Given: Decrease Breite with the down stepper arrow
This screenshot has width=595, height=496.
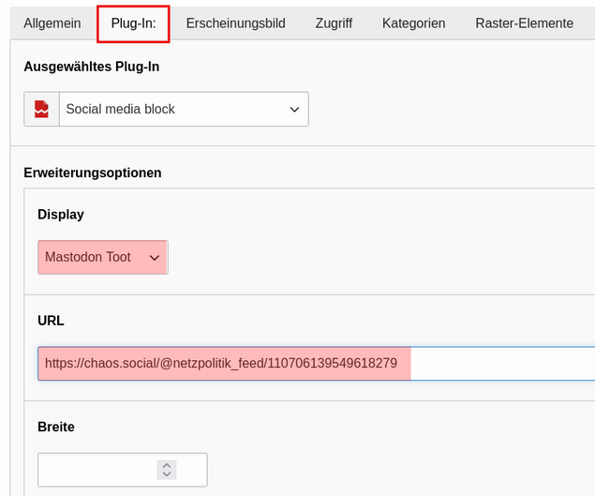Looking at the screenshot, I should [x=167, y=474].
